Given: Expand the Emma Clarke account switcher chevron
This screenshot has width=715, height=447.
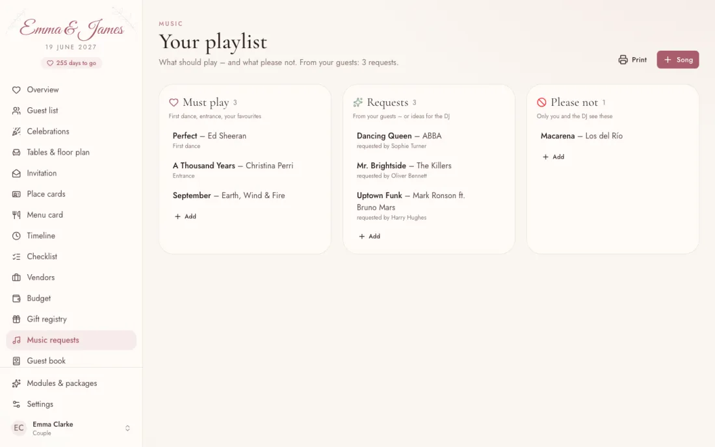Looking at the screenshot, I should coord(127,428).
